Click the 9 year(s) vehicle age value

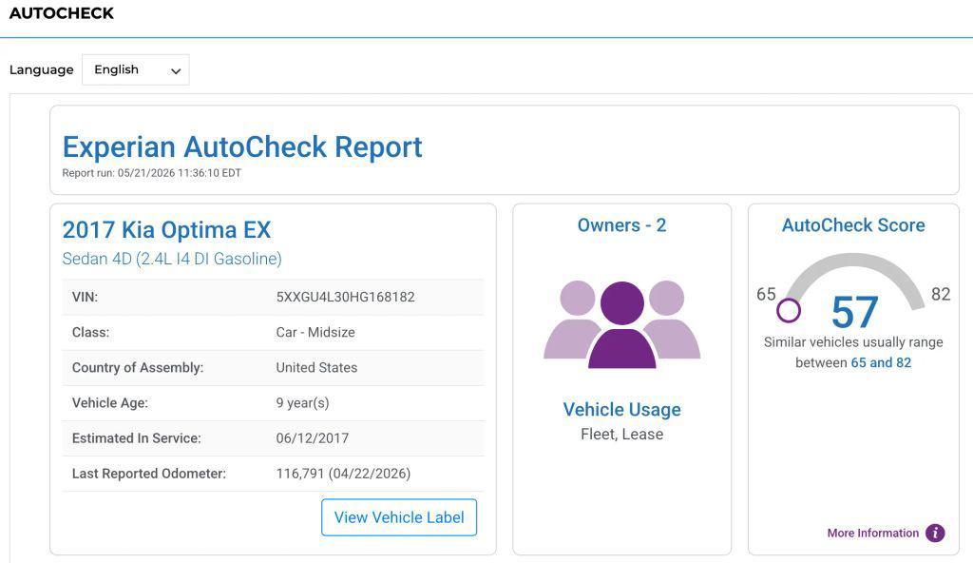[302, 403]
